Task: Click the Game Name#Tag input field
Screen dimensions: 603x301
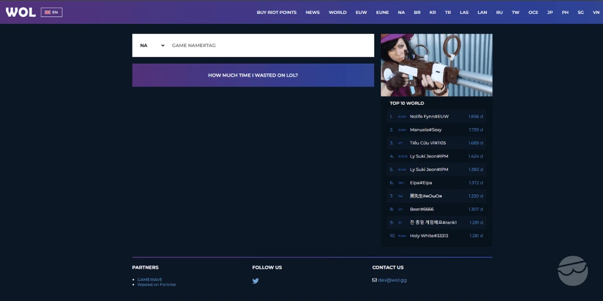Action: pos(271,45)
